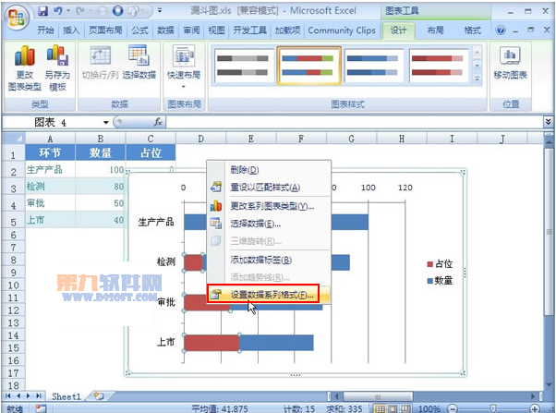Choose 添加数据标签(B) menu entry
Viewport: 556px width, 413px height.
(x=269, y=260)
